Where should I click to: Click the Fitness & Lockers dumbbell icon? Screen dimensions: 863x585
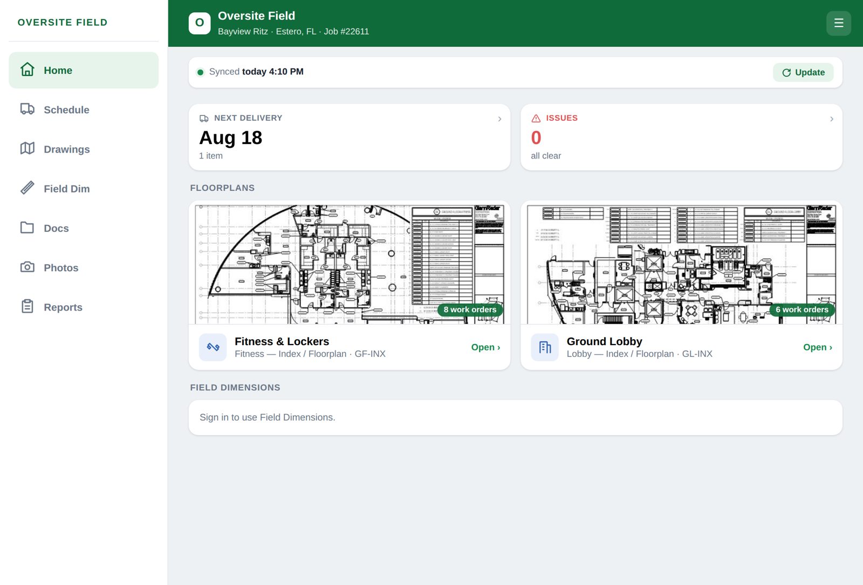(x=213, y=347)
